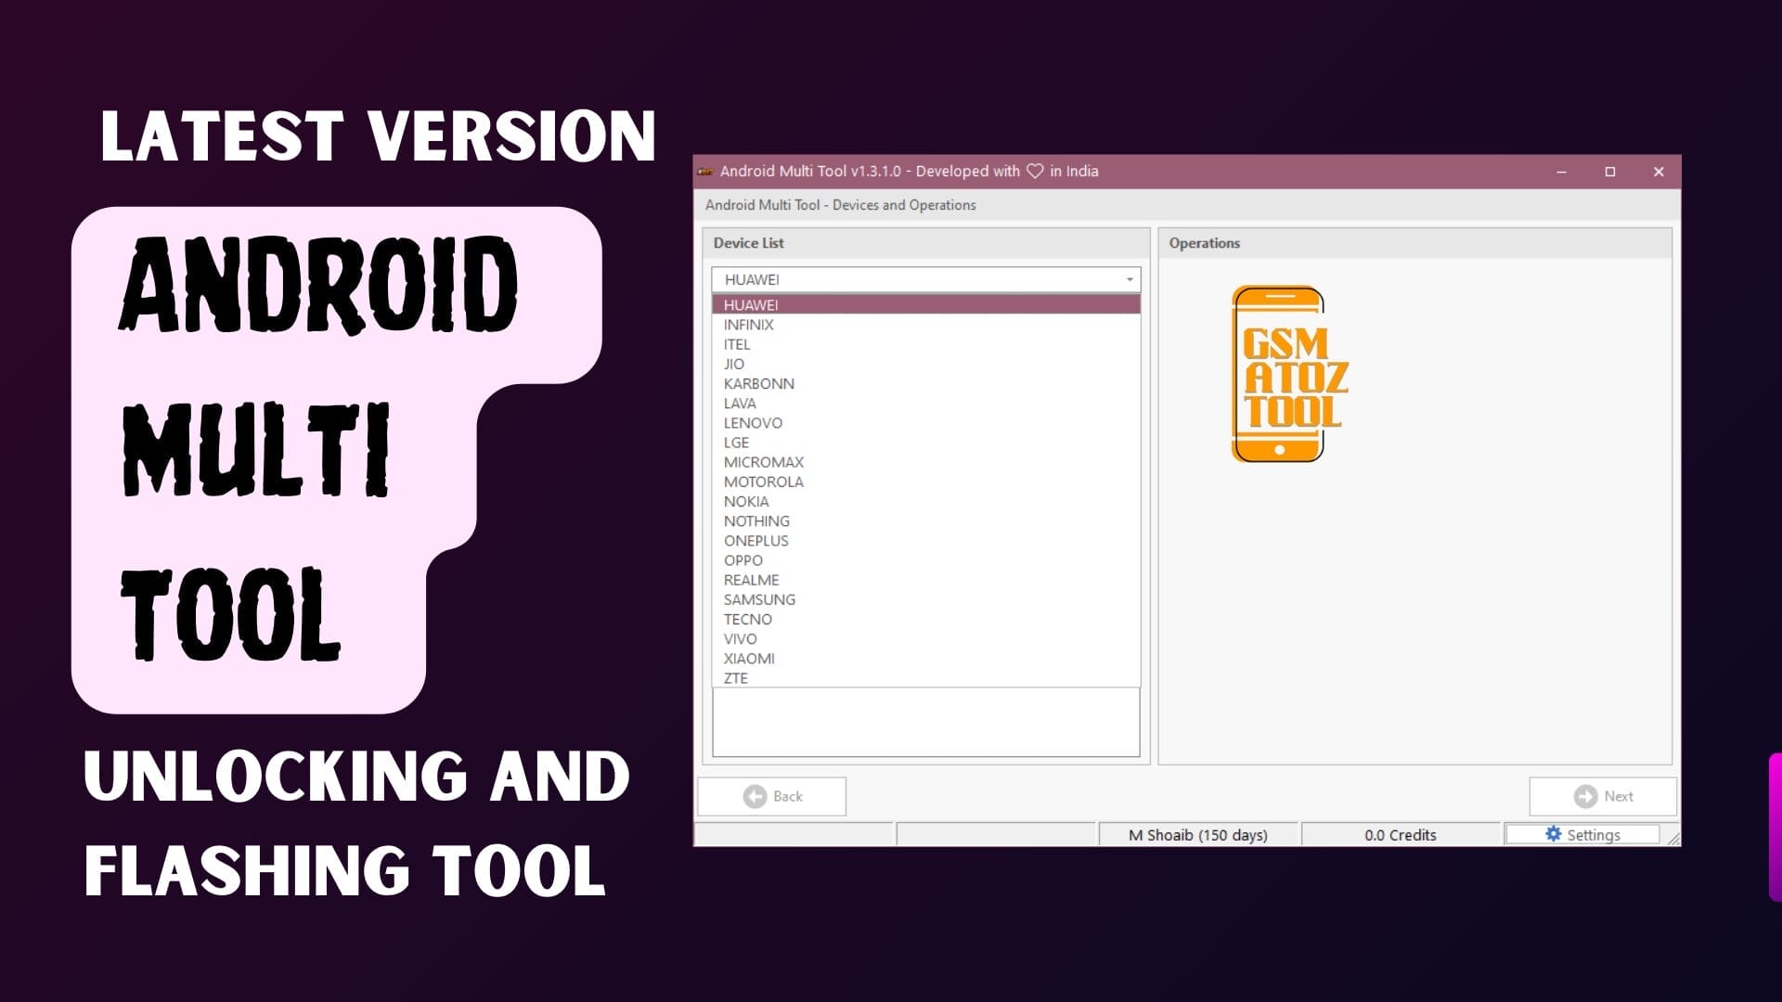
Task: Click the 0.0 Credits status field
Action: point(1399,834)
